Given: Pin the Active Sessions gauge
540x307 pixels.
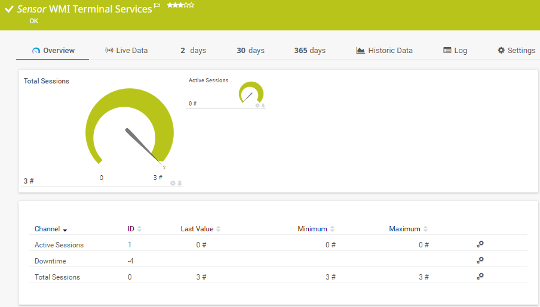Looking at the screenshot, I should coord(263,106).
